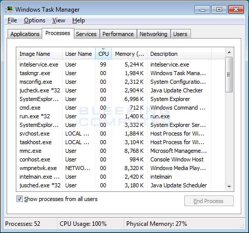Maximize the Task Manager window

219,10
